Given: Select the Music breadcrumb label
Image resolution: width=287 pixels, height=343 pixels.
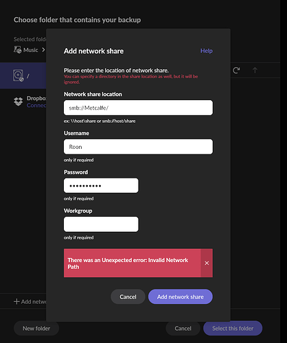Looking at the screenshot, I should [x=31, y=50].
